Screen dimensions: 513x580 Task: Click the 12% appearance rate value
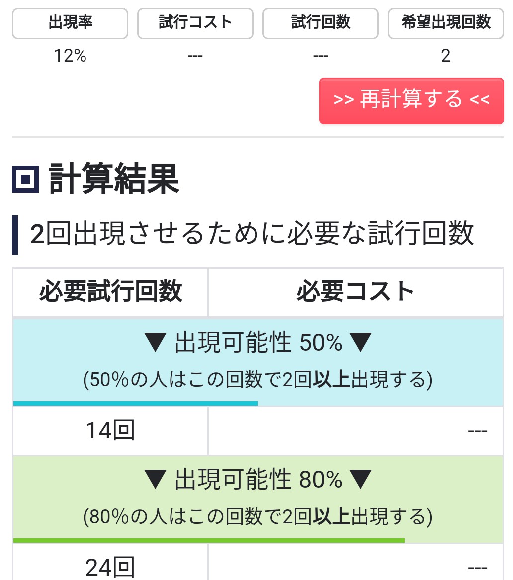[x=70, y=56]
